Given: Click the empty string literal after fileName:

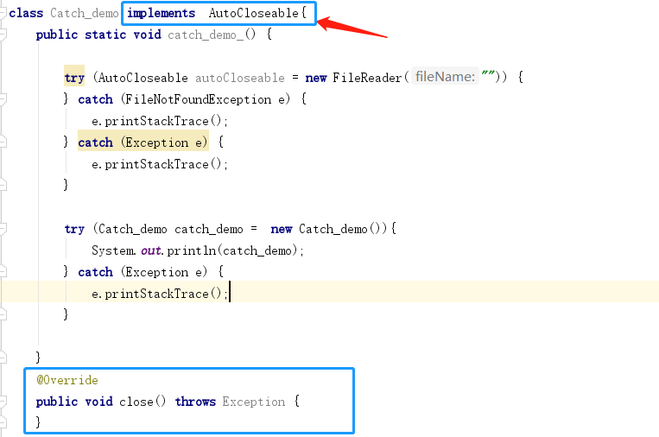Looking at the screenshot, I should click(x=488, y=74).
